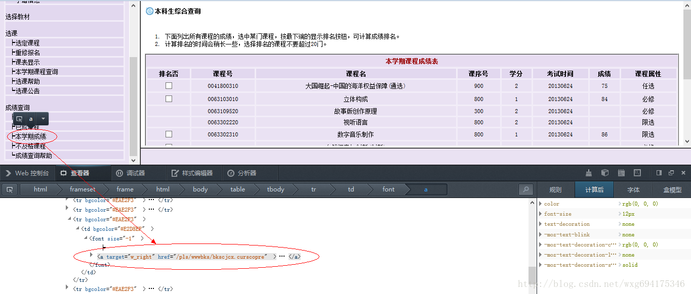Click the paintbrush icon in devtools toolbar
Viewport: 691px width, 294px height.
click(x=589, y=173)
